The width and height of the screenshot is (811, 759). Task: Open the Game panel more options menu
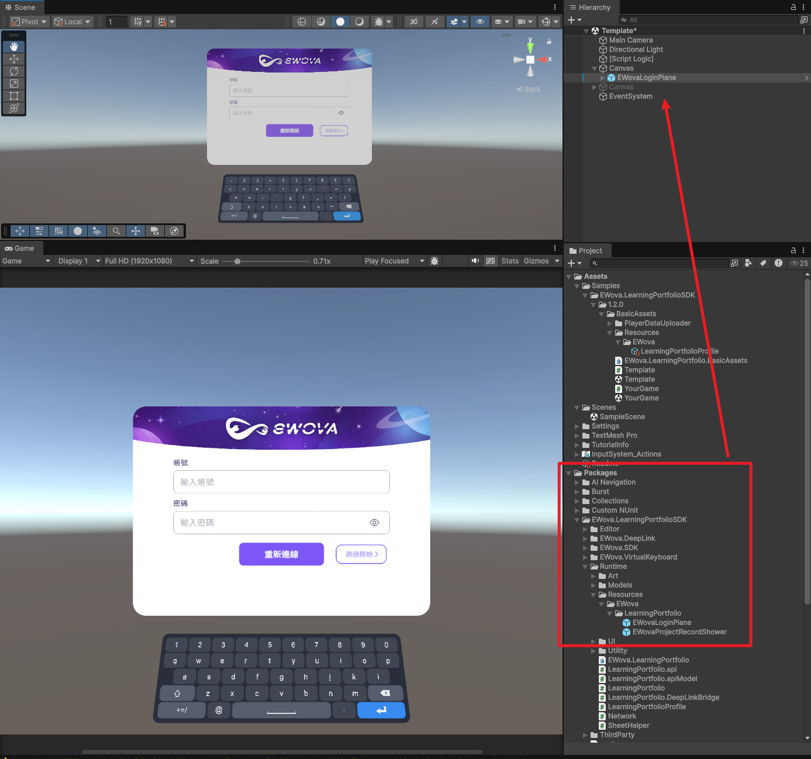pos(555,248)
